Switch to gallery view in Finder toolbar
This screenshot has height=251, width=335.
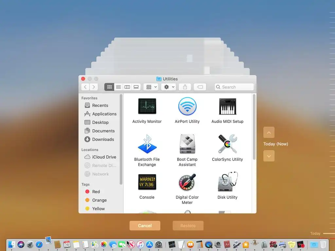136,87
